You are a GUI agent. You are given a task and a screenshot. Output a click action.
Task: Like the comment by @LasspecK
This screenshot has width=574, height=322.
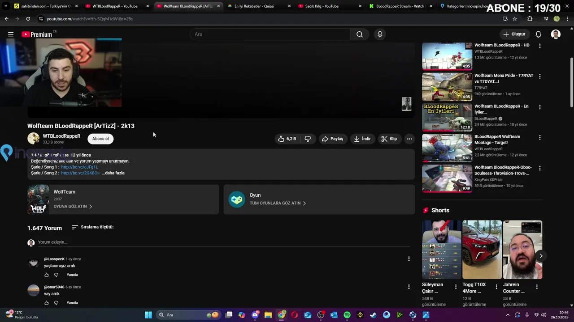click(46, 275)
